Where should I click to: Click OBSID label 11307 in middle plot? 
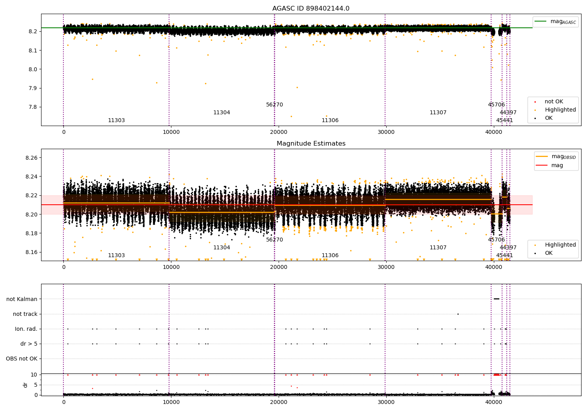click(x=438, y=248)
